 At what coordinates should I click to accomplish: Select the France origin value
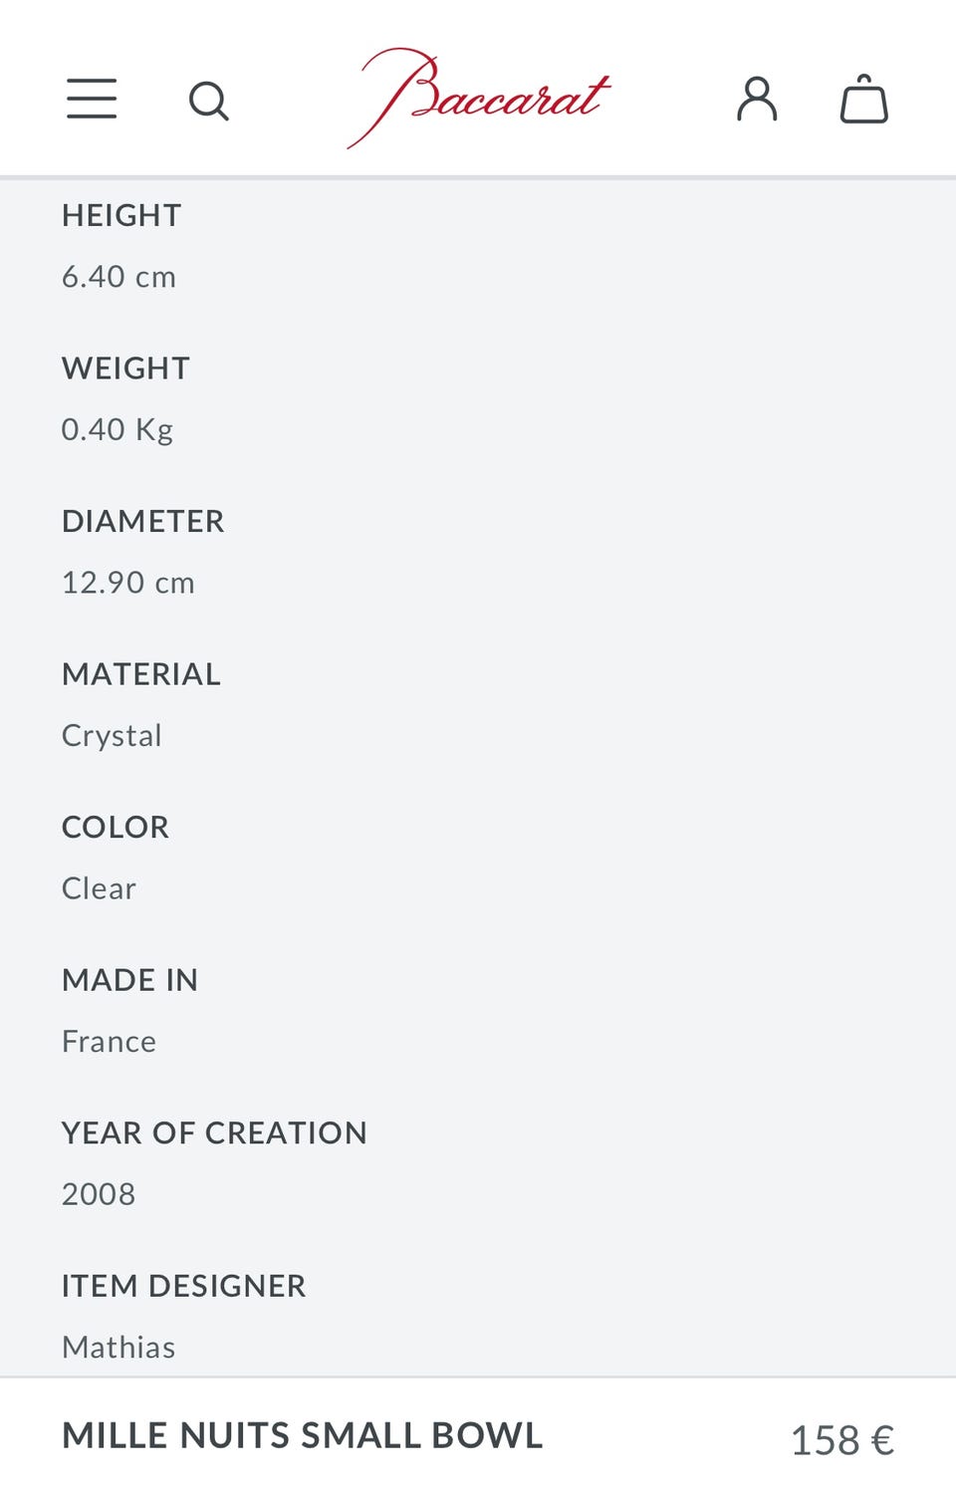click(x=109, y=1042)
